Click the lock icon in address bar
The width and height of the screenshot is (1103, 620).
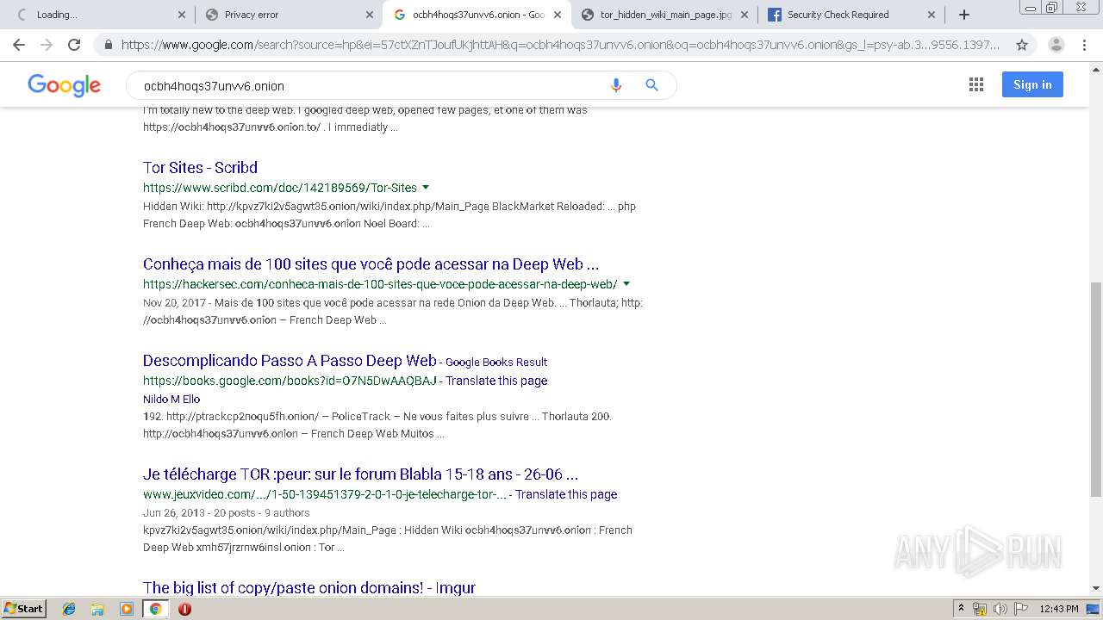point(108,45)
